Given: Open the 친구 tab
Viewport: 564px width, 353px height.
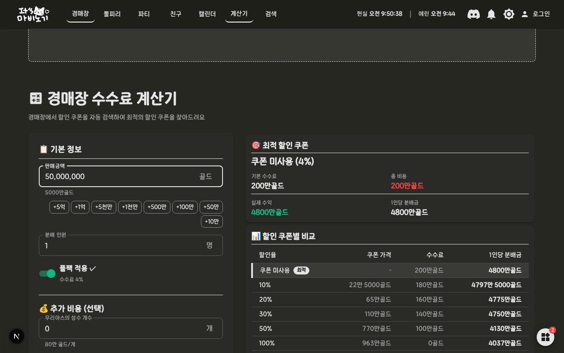Looking at the screenshot, I should point(176,14).
